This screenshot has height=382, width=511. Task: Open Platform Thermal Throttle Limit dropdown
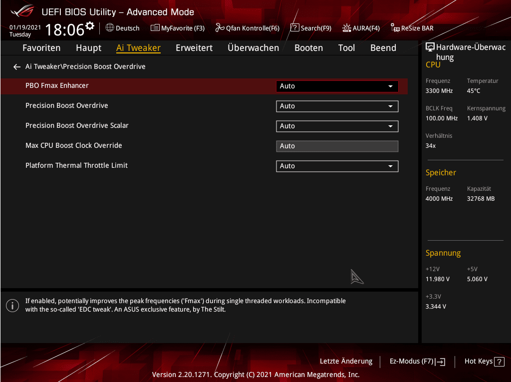click(x=337, y=166)
